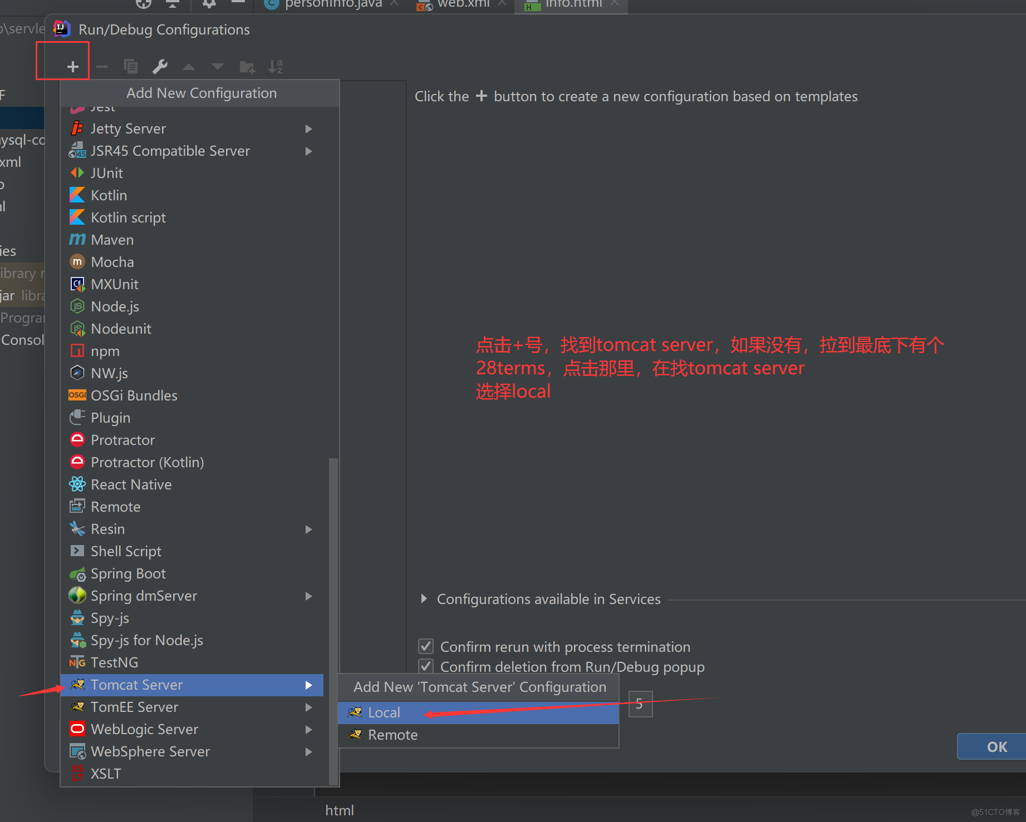Click the Tomcat Server submenu arrow
This screenshot has height=822, width=1026.
(309, 685)
